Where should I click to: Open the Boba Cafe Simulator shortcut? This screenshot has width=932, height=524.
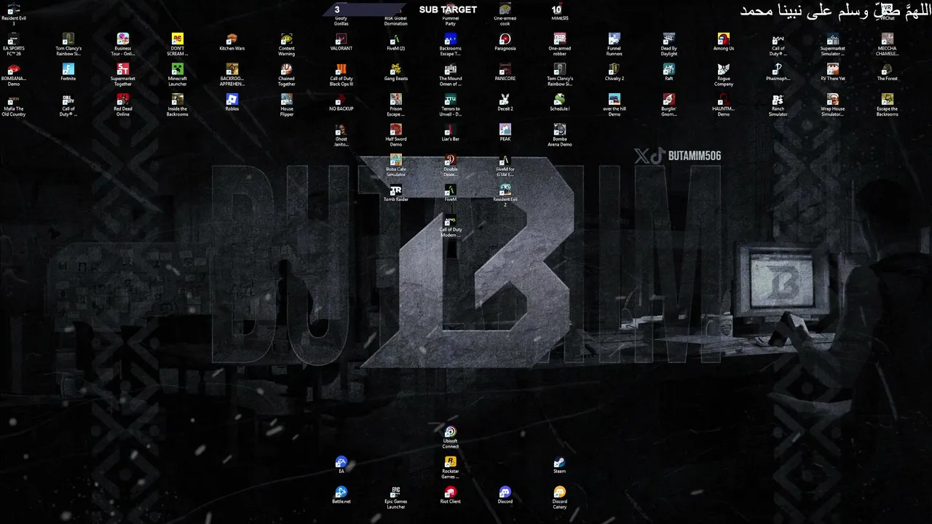click(x=396, y=166)
